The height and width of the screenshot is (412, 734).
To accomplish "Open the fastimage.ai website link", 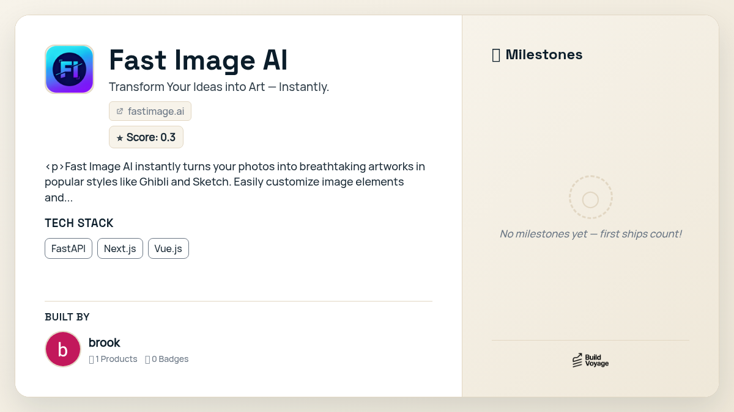I will click(x=150, y=111).
